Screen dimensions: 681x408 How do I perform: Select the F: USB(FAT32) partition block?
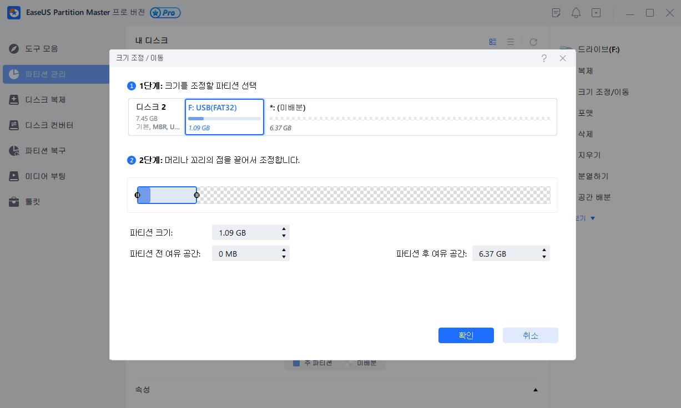coord(224,117)
